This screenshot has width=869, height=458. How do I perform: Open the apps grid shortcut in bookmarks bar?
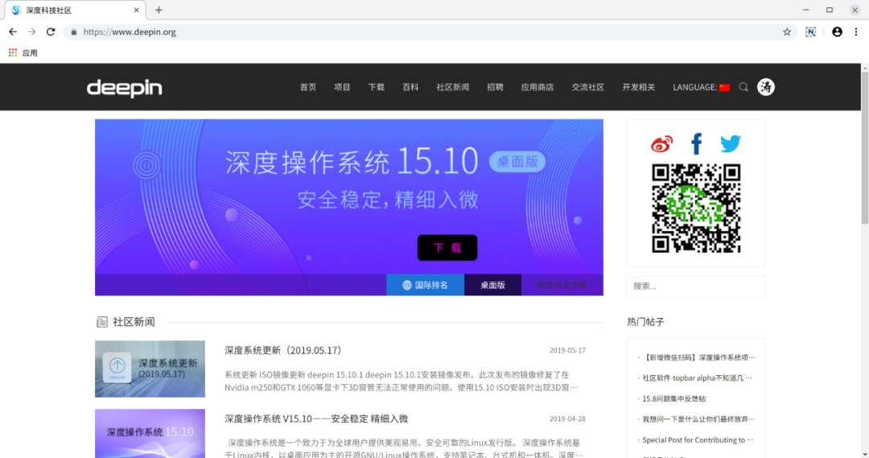[x=13, y=52]
